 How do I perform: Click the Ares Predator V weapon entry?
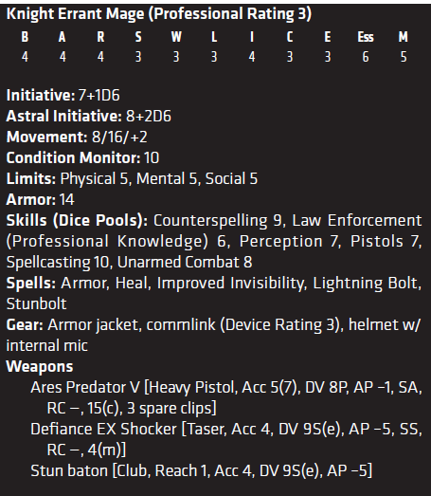coord(226,397)
